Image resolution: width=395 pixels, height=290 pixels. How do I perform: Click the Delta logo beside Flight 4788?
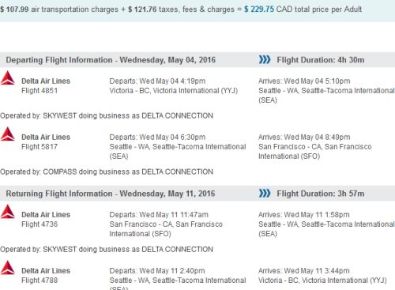click(x=8, y=268)
